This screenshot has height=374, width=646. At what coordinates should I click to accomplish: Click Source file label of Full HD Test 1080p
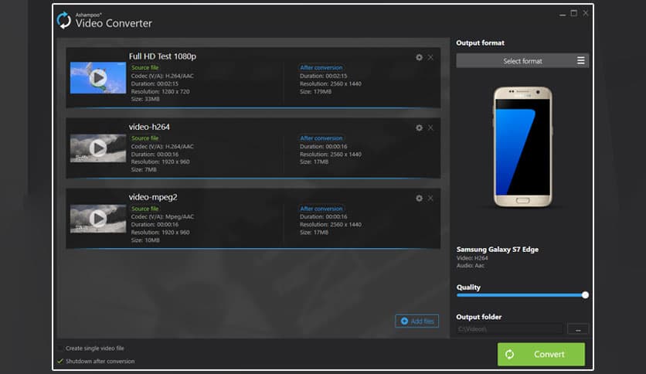point(144,67)
